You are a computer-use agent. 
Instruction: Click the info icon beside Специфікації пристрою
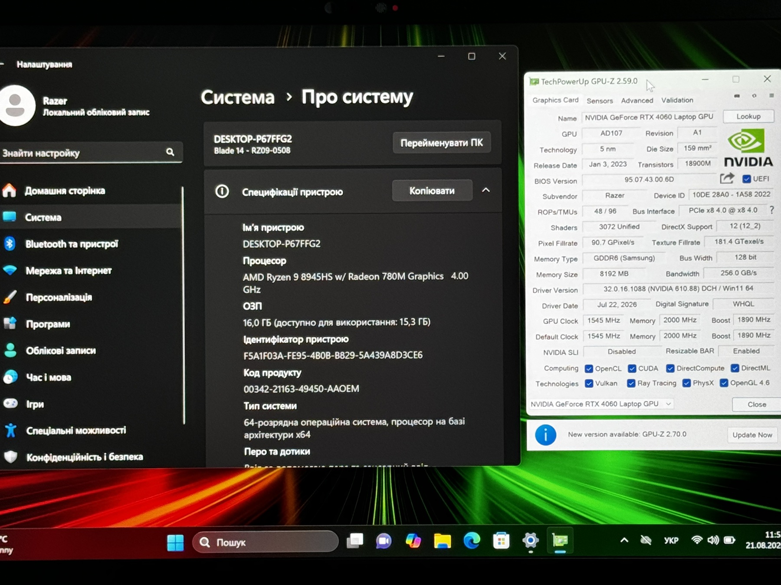point(222,191)
